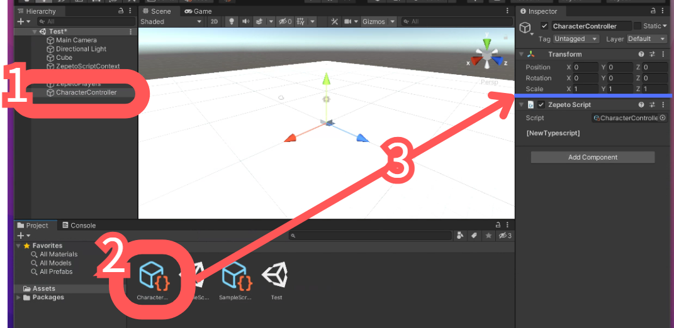Select the Inspector tab
The image size is (674, 328).
[539, 11]
